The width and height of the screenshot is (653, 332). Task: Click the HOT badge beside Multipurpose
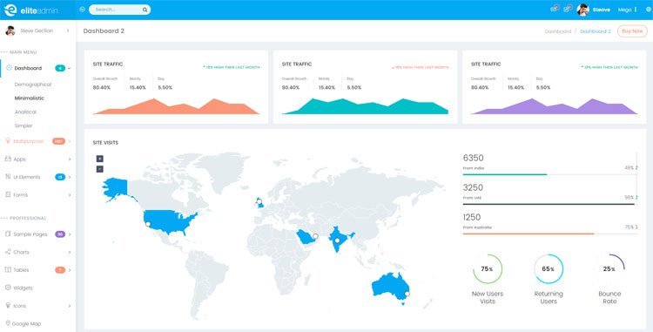pos(58,141)
